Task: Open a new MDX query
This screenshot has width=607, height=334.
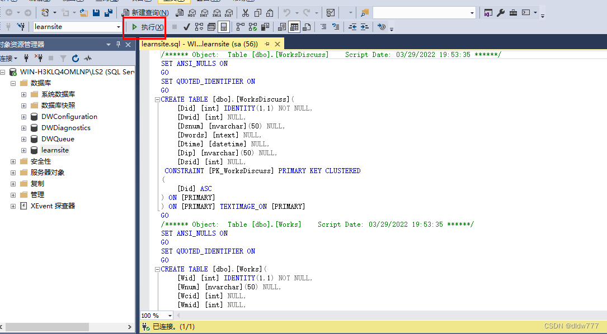Action: coord(192,12)
